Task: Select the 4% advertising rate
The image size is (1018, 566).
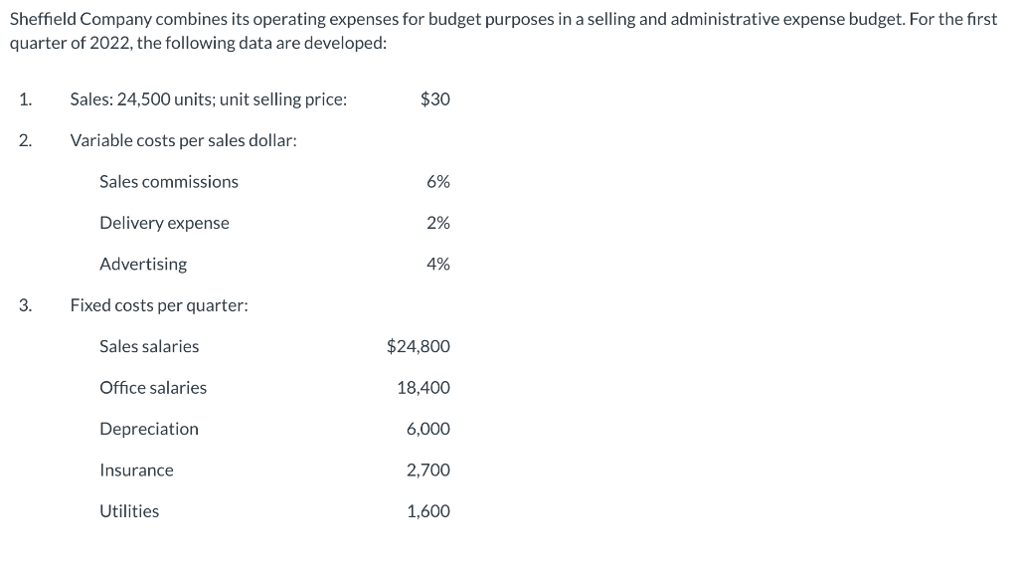Action: [x=437, y=265]
